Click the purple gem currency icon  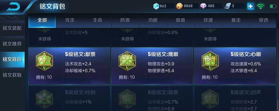pyautogui.click(x=203, y=6)
